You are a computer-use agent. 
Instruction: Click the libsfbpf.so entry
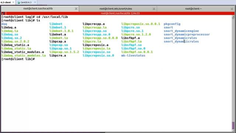pos(131,45)
